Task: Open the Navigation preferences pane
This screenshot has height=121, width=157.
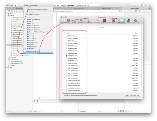Action: (81, 21)
